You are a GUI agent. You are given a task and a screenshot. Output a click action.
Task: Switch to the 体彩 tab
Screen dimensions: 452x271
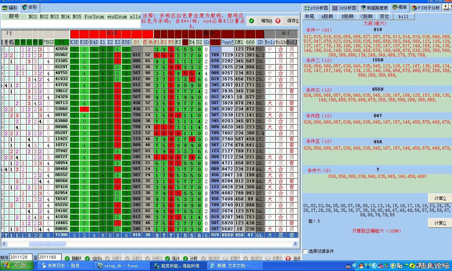click(30, 7)
